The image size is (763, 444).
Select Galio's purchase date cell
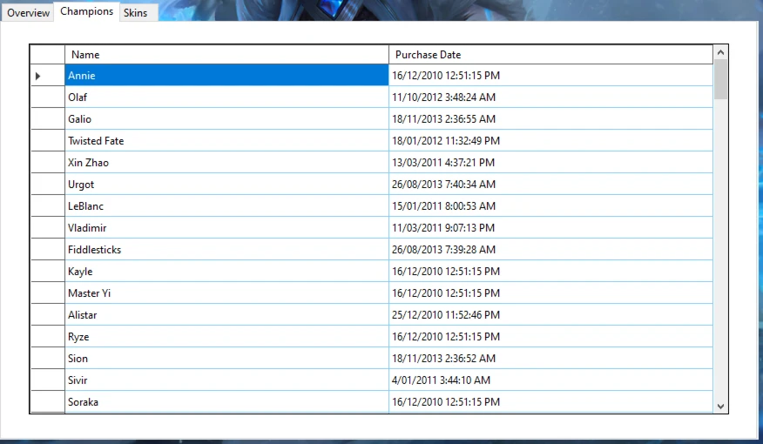tap(550, 119)
